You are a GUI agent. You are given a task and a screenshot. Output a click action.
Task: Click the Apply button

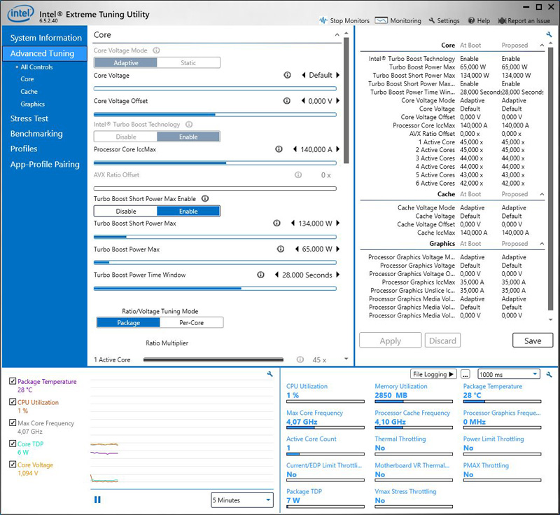[391, 341]
